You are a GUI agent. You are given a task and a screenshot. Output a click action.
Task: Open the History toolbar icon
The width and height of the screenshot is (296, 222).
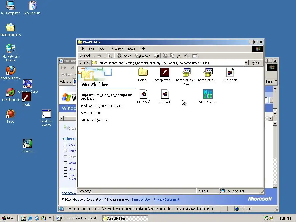click(156, 56)
